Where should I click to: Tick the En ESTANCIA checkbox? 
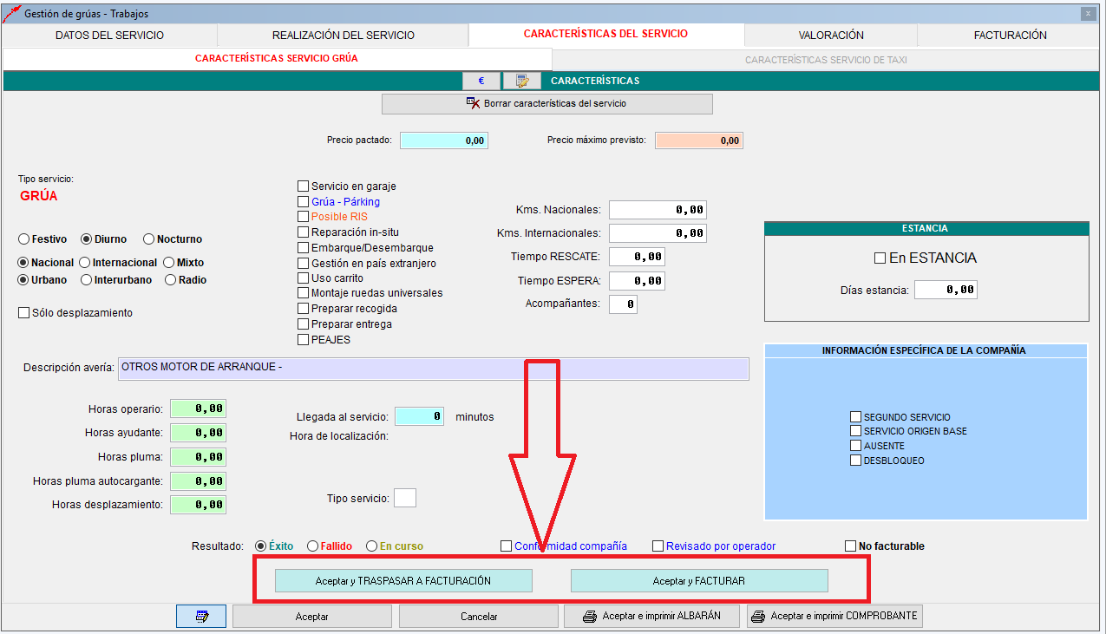tap(880, 258)
